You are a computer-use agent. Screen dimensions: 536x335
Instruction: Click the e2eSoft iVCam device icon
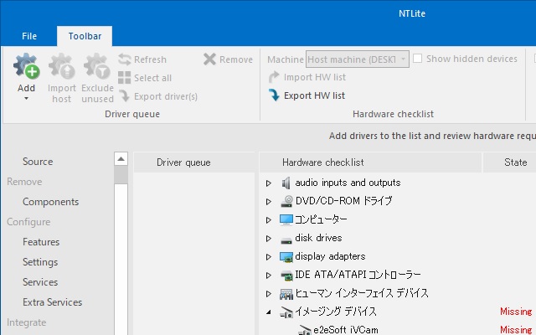tap(304, 330)
